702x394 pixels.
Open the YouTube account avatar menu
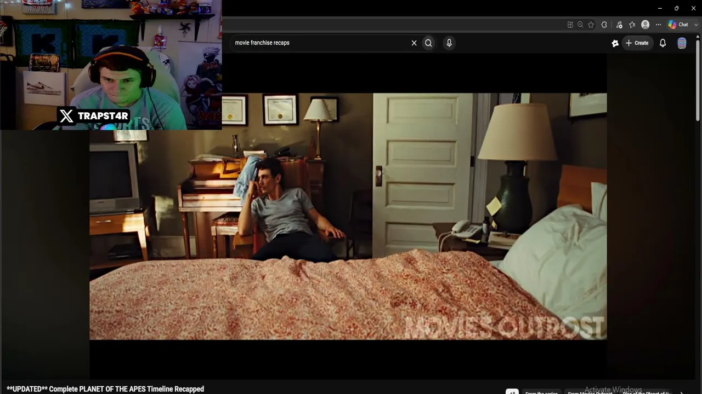click(x=682, y=43)
